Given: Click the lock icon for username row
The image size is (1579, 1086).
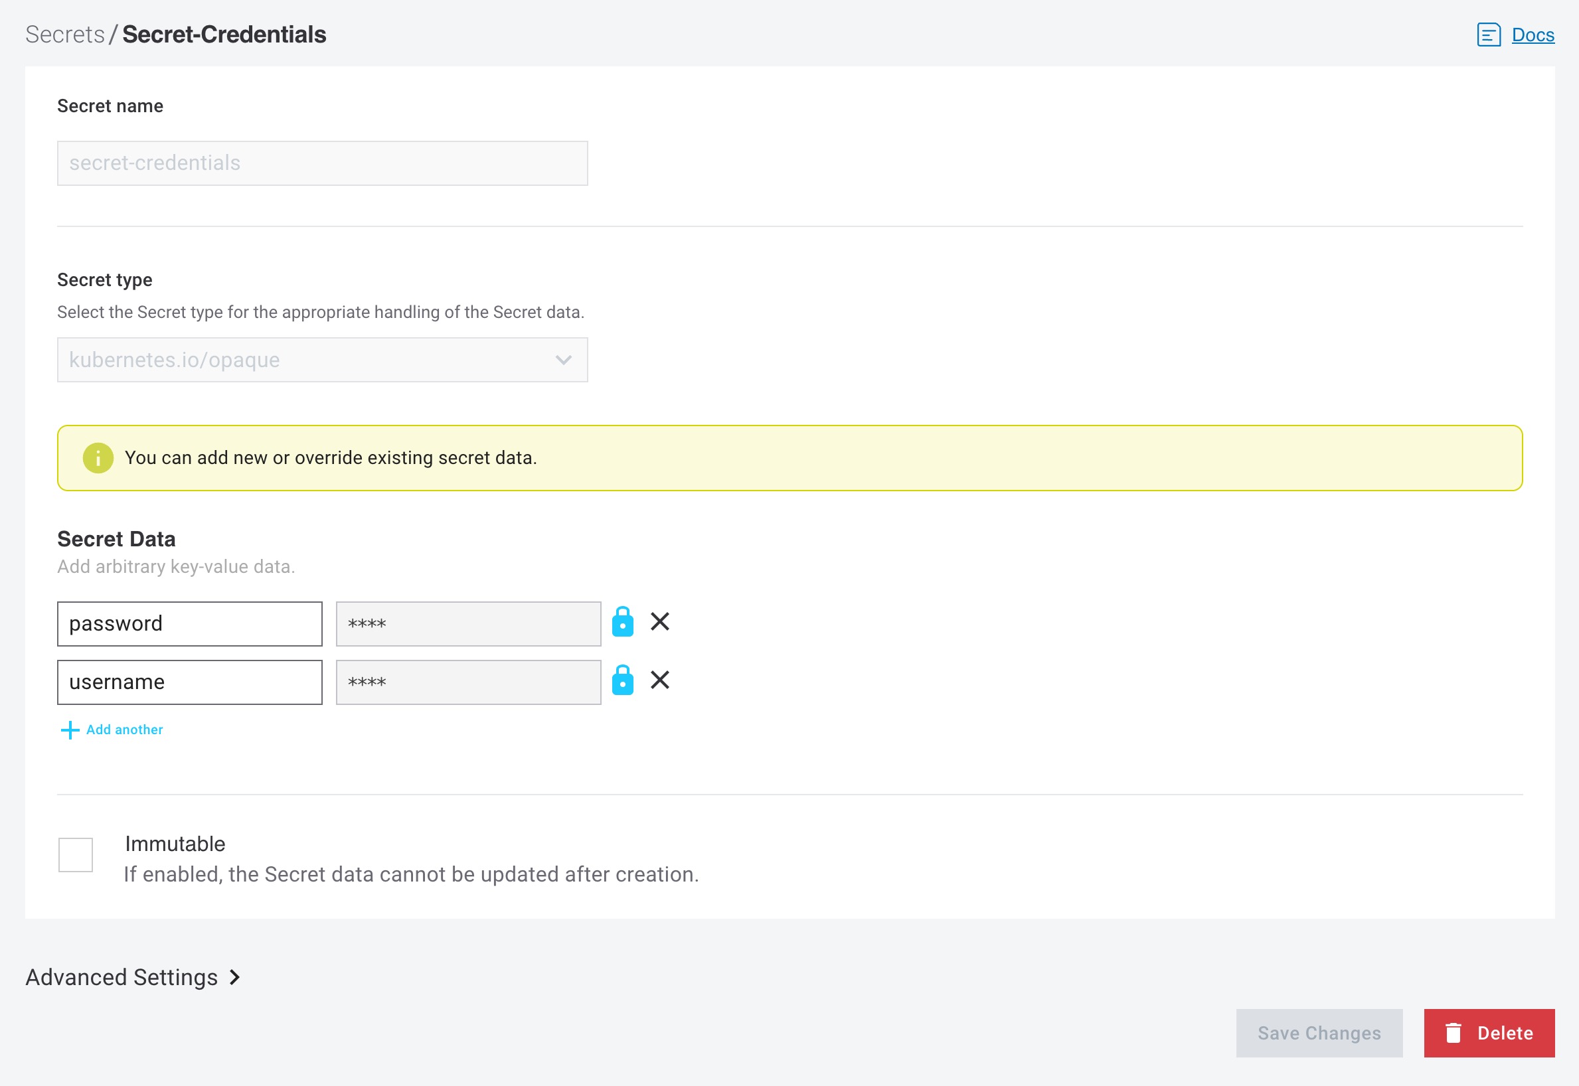Looking at the screenshot, I should click(622, 680).
